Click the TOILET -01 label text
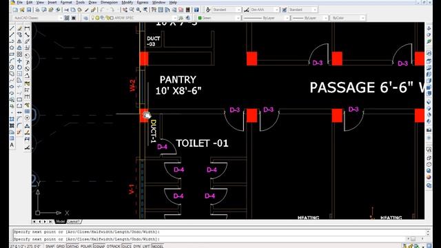 click(202, 143)
